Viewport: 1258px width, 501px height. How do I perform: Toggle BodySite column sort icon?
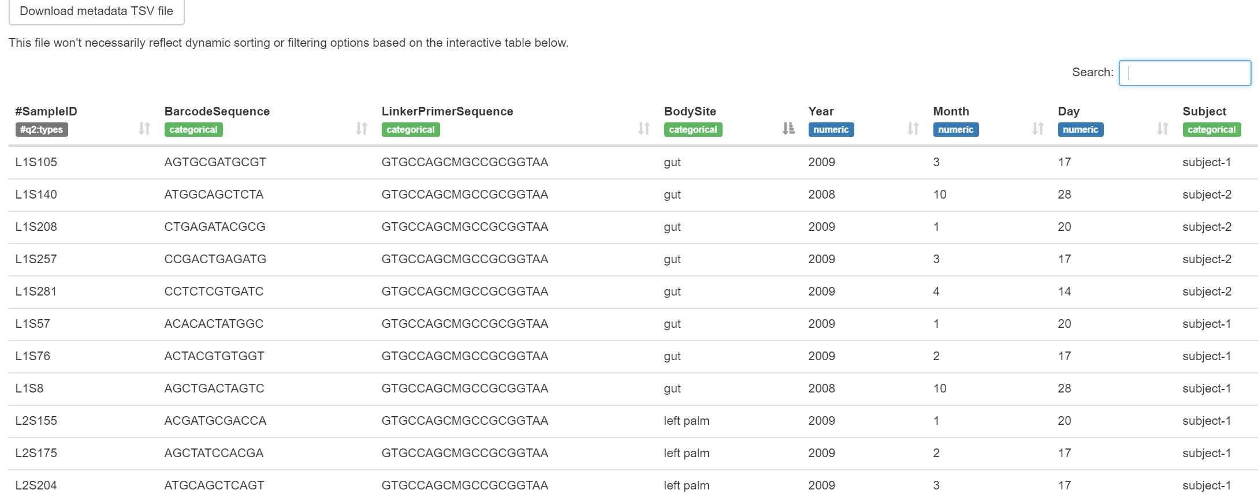[x=788, y=129]
